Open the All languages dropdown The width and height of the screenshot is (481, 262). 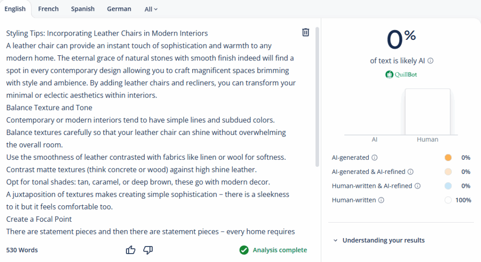(151, 9)
